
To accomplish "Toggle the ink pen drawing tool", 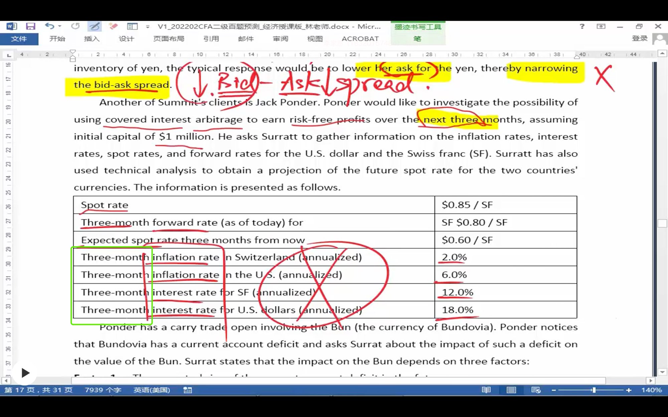I will 95,26.
